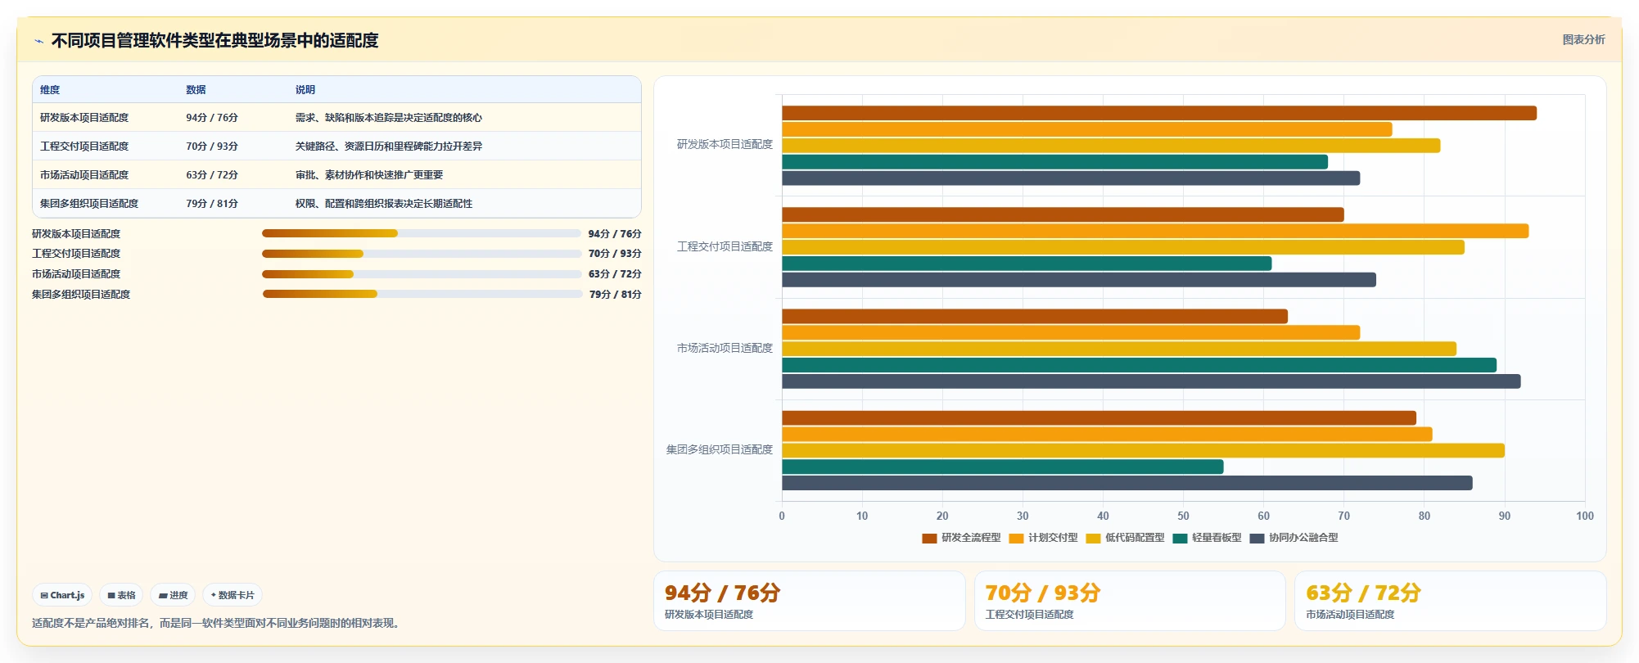Viewport: 1639px width, 663px height.
Task: Click the 63分 / 72分 stat card
Action: pos(1450,601)
